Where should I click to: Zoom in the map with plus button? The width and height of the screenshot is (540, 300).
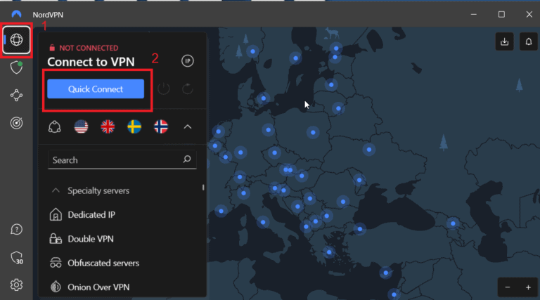coord(527,287)
